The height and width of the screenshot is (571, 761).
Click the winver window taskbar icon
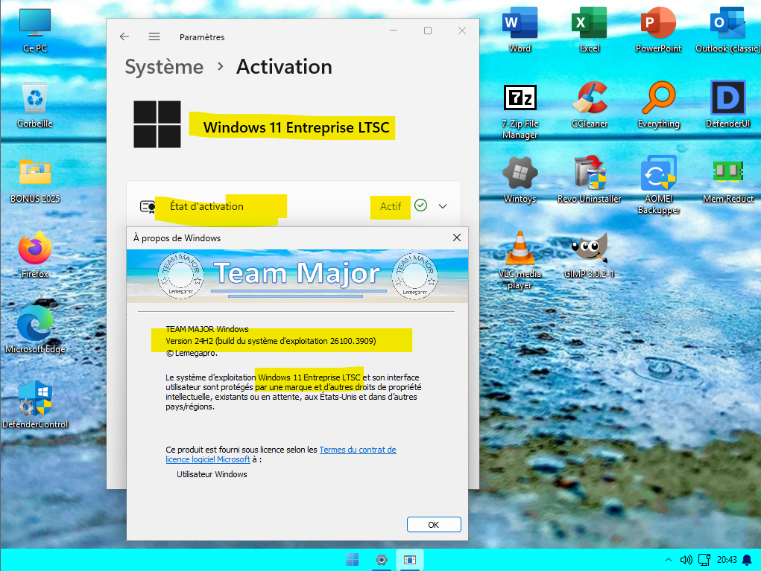(x=410, y=560)
